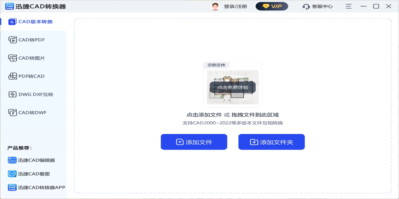Select the CAD转PDF tab label
The width and height of the screenshot is (399, 199).
pos(32,40)
